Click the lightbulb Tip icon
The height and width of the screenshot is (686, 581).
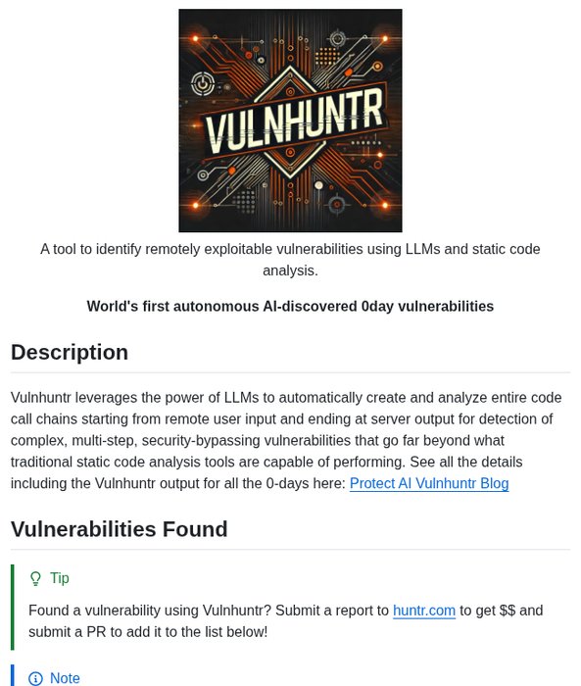coord(35,578)
